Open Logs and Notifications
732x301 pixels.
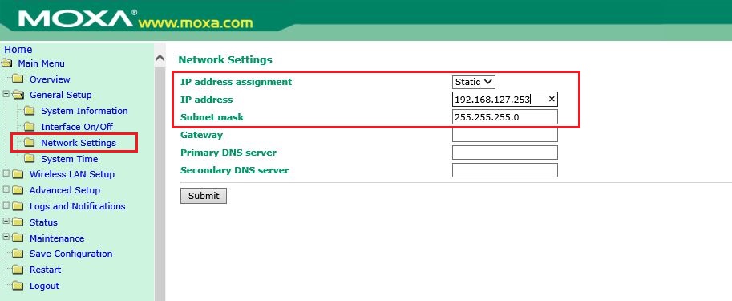coord(78,206)
